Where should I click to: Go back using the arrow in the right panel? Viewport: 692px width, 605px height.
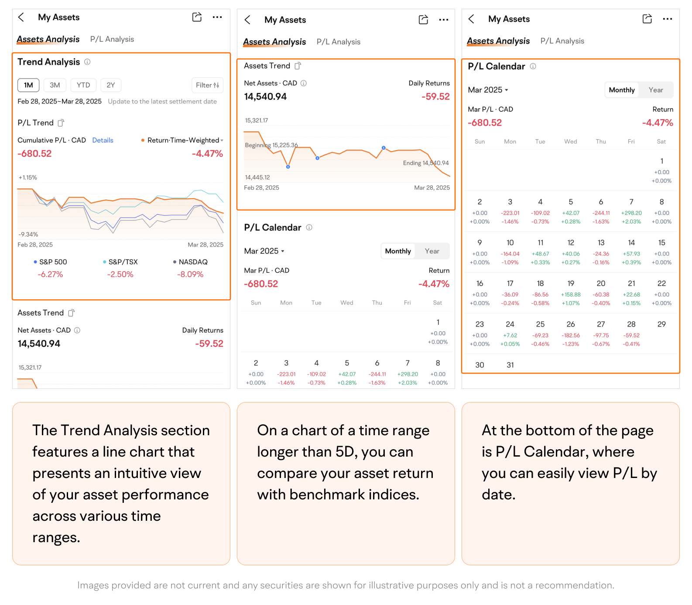(471, 19)
